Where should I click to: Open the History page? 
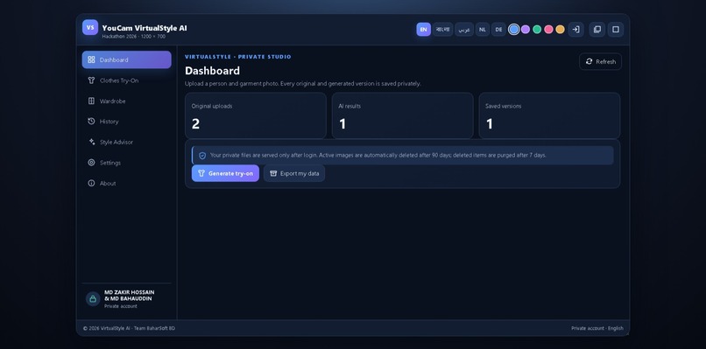pos(126,122)
